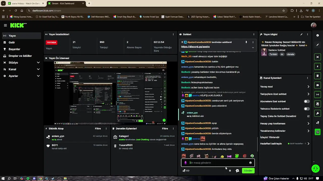Screen dimensions: 323x181
Task: Open Yavaş mod options arrow
Action: [308, 87]
